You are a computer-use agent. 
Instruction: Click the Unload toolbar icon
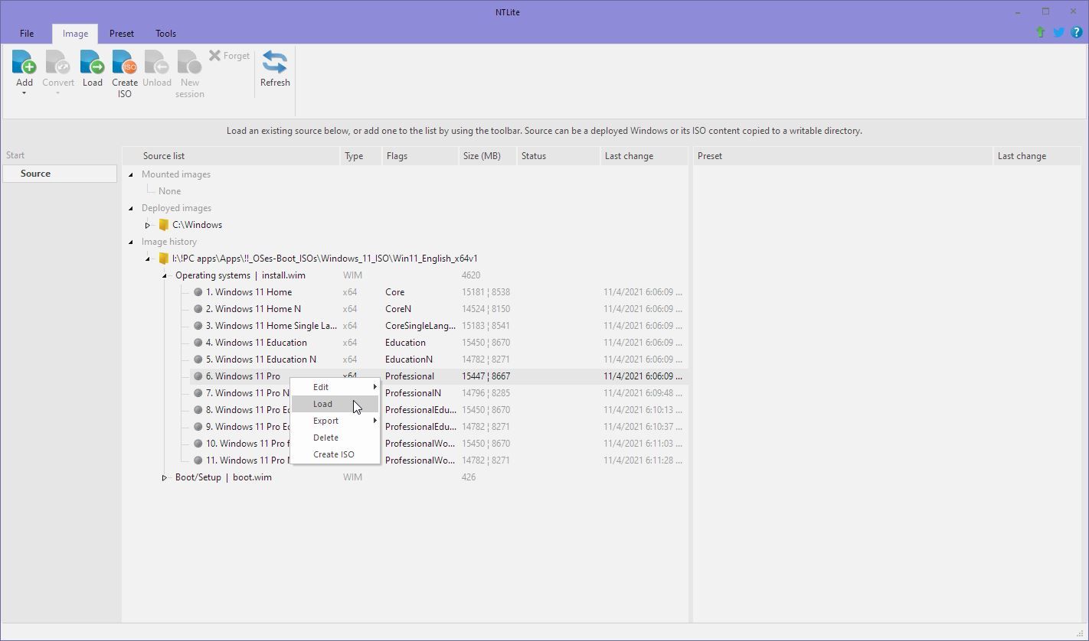click(x=156, y=63)
